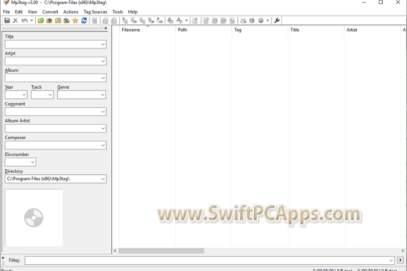This screenshot has width=407, height=271.
Task: Click the Actions (Quick) letter A icon
Action: 179,20
